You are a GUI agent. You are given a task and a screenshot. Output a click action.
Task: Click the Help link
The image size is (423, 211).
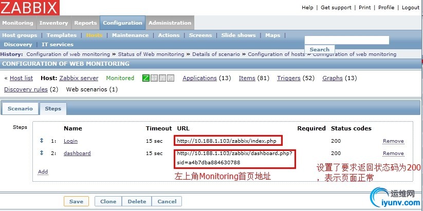[x=307, y=8]
